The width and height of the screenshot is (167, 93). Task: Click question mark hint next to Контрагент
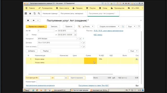click(x=83, y=39)
